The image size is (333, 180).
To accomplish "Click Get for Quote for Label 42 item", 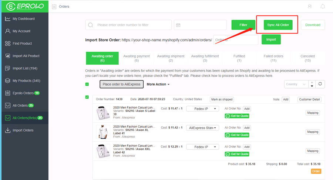I will [237, 154].
